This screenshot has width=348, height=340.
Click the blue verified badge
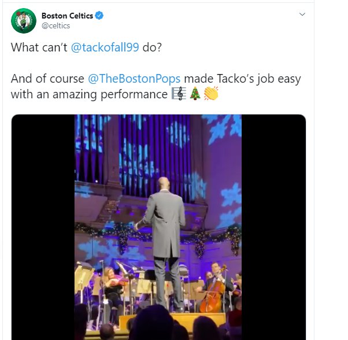point(99,16)
